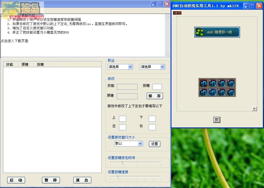The image size is (264, 188).
Task: Focus the 原键 input field
Action: 127,96
